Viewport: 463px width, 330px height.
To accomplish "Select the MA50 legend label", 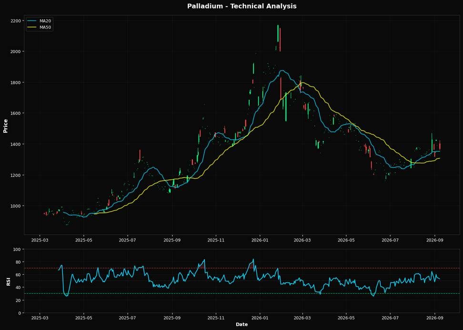I will (46, 27).
